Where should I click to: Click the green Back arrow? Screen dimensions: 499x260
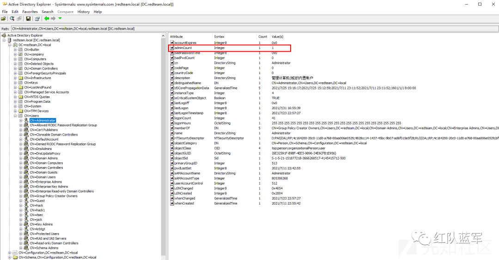[x=47, y=19]
